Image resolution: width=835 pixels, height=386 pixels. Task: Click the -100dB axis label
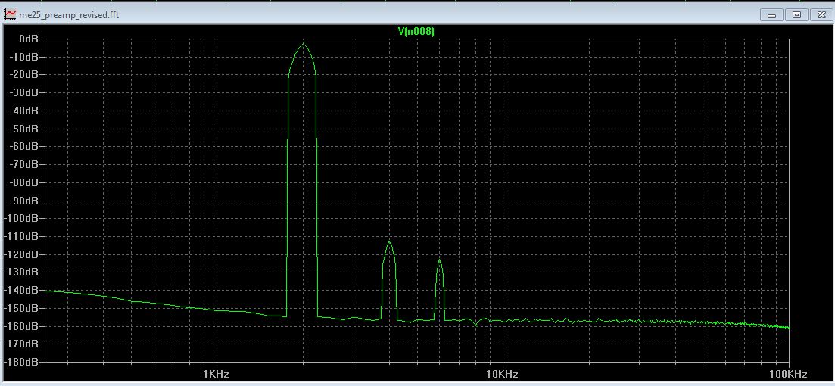click(22, 218)
